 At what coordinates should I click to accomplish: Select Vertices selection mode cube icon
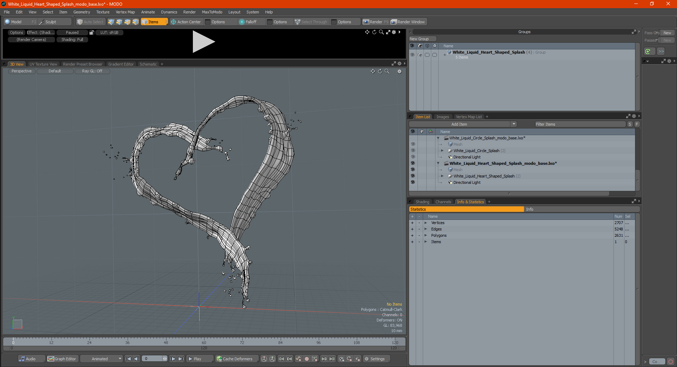111,22
